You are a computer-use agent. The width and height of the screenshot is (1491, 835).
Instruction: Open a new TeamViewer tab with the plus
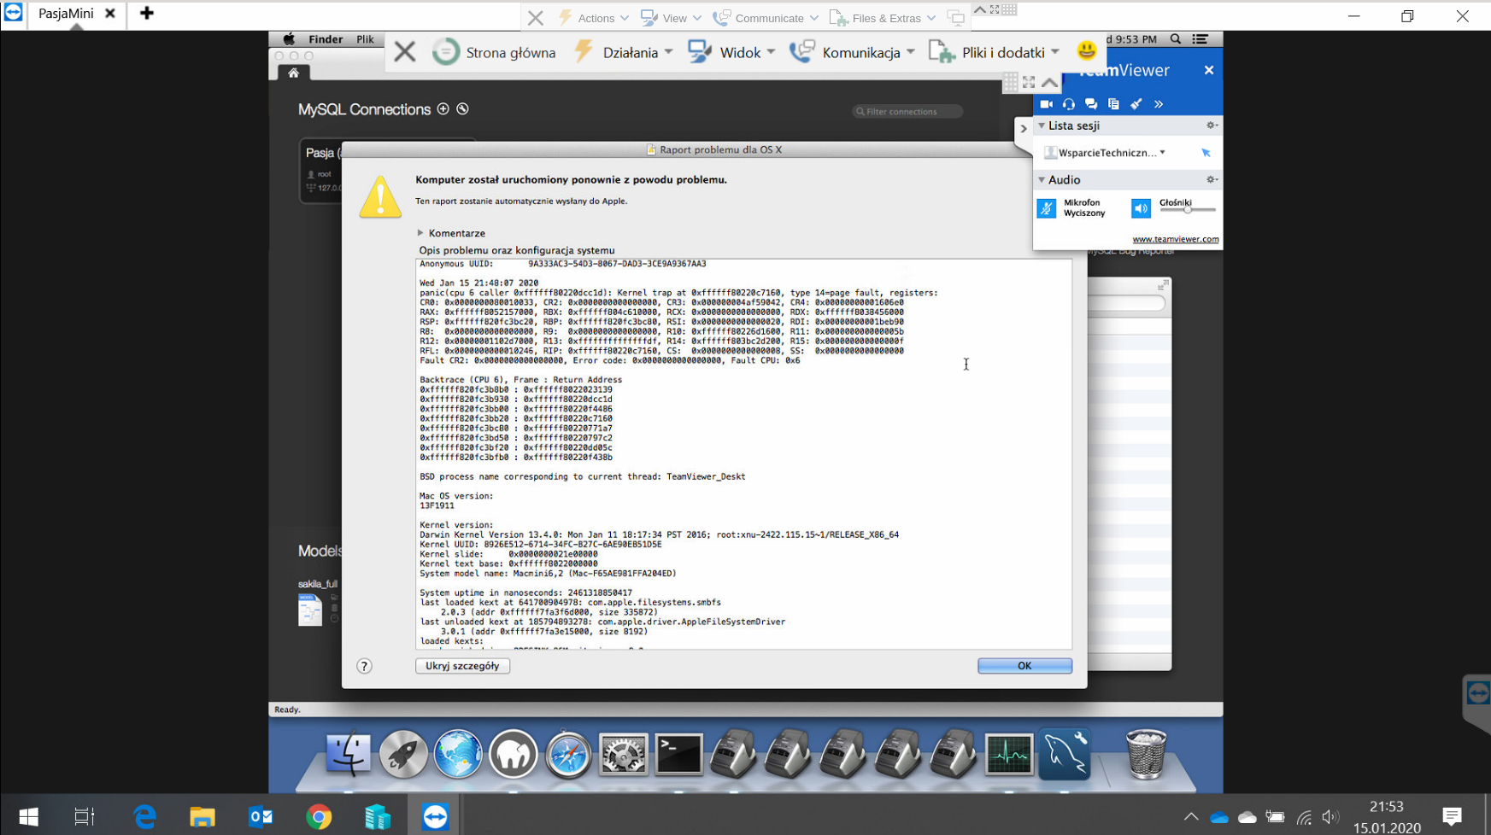coord(146,14)
